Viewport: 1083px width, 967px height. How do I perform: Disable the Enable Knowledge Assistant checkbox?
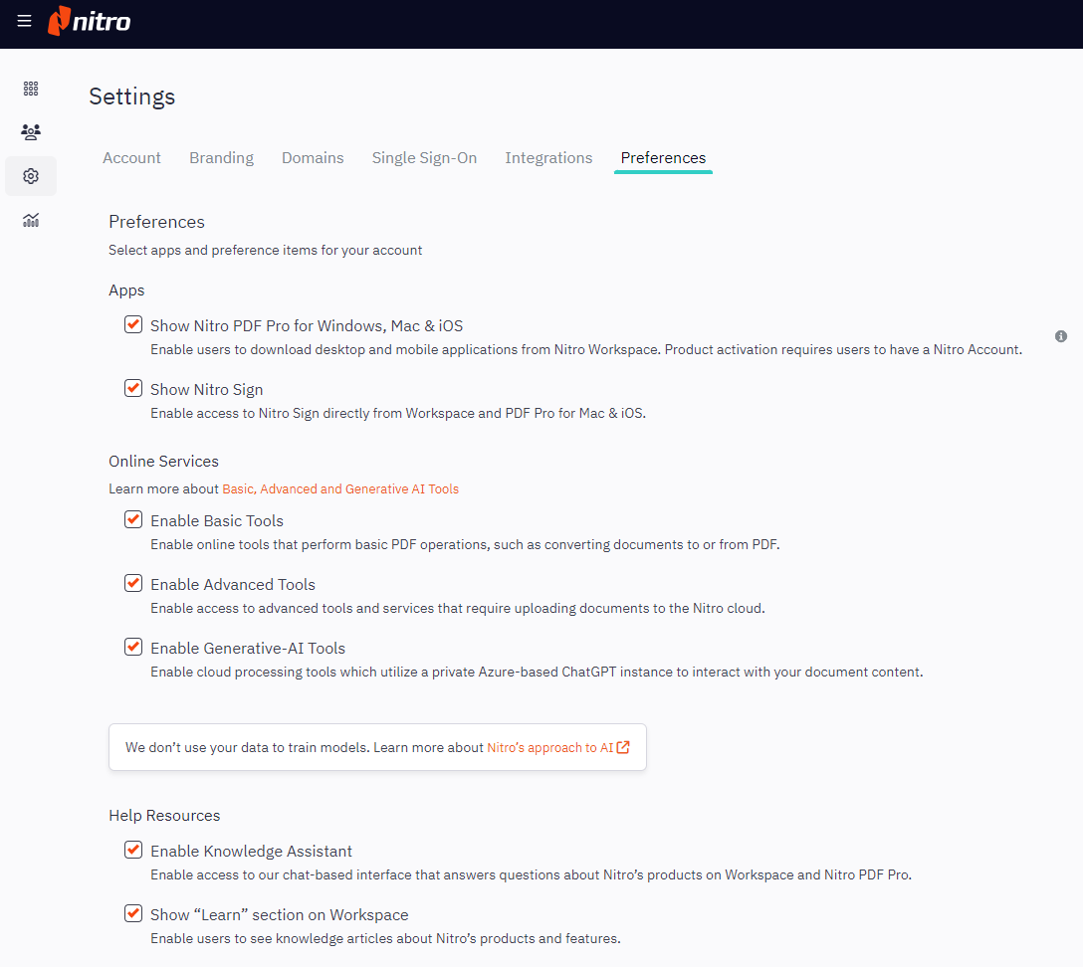coord(133,850)
